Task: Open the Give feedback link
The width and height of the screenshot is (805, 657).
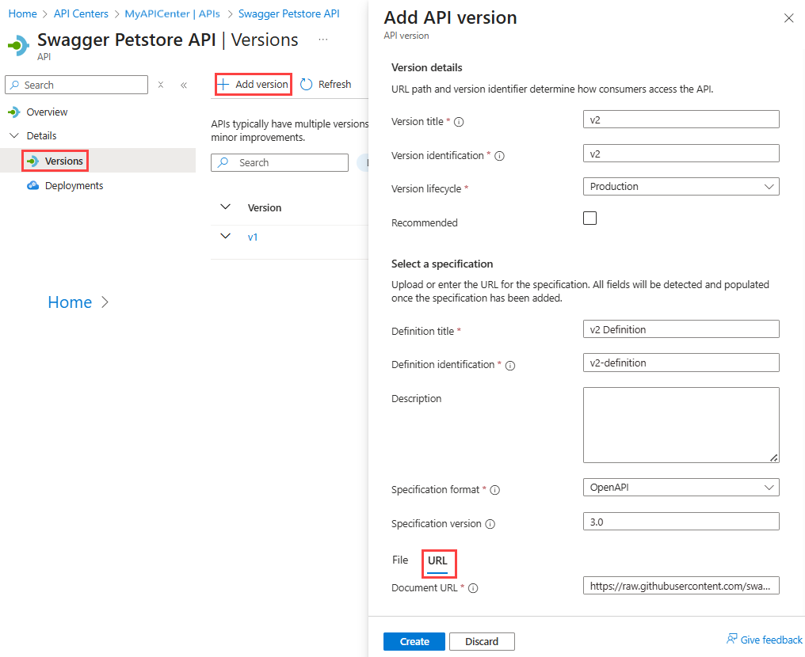Action: coord(765,640)
